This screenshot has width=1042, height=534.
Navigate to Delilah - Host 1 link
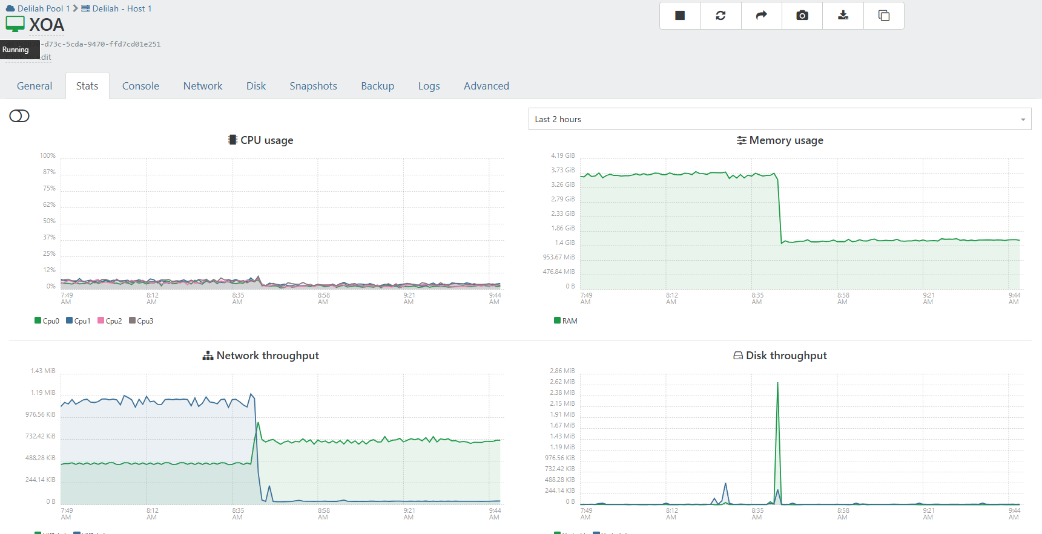[x=122, y=8]
